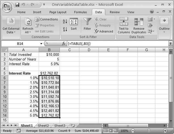Open the Formulas ribbon tab
This screenshot has height=134, width=174.
point(80,12)
